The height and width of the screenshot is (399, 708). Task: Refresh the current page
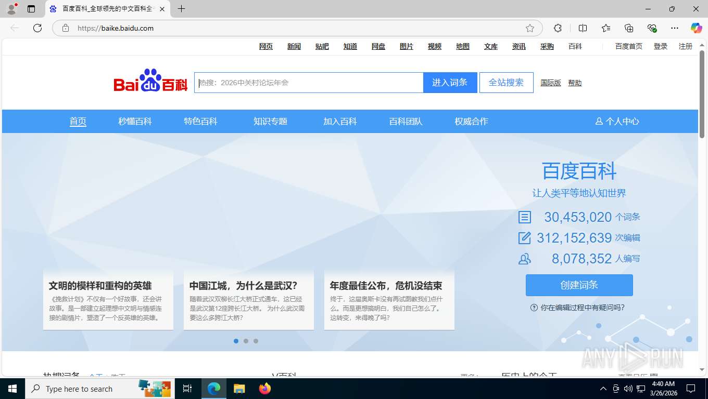click(37, 28)
